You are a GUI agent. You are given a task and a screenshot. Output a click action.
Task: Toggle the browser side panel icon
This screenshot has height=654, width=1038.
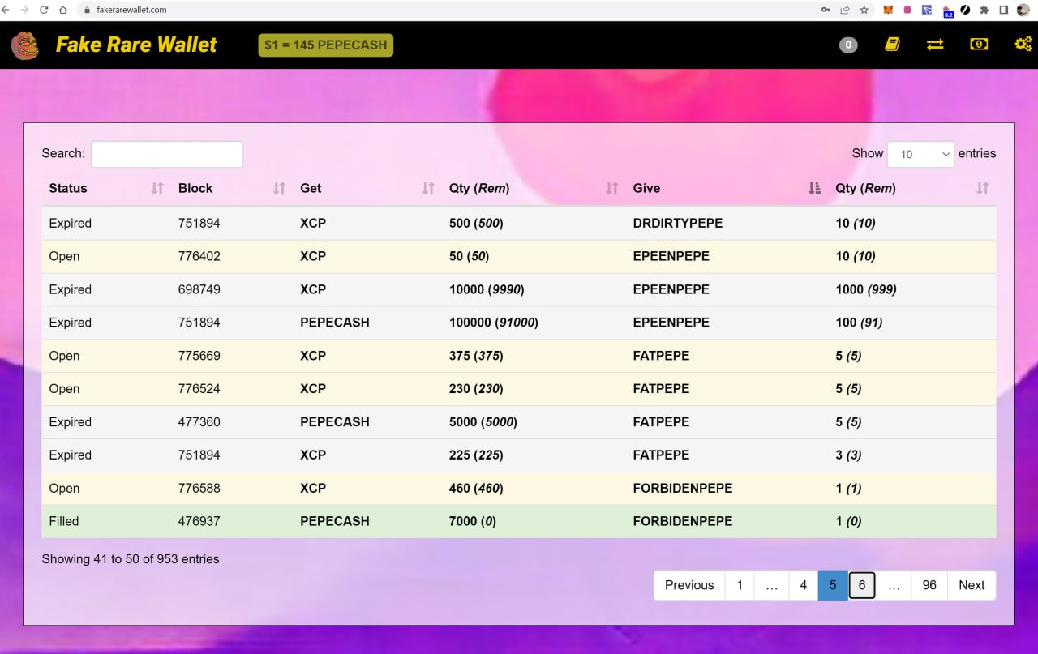pos(1004,10)
